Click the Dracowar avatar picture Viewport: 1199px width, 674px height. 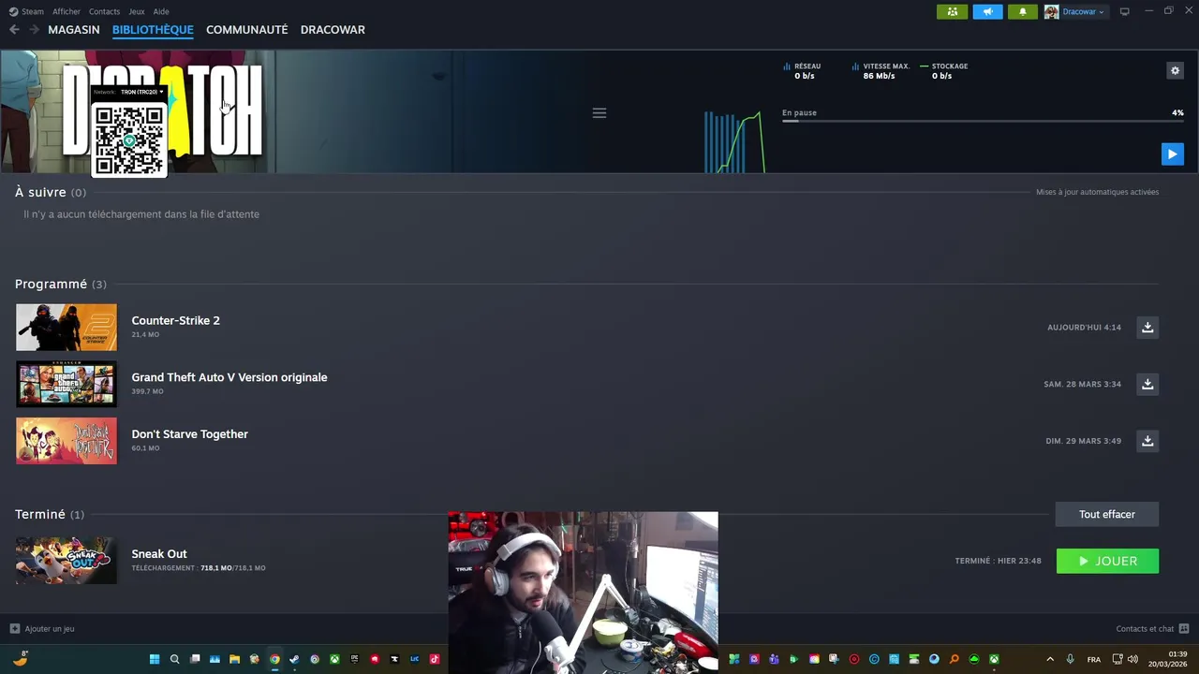click(1051, 11)
